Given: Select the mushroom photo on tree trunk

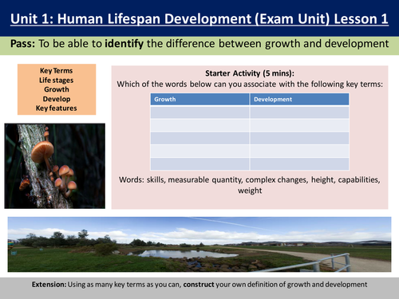Looking at the screenshot, I should pyautogui.click(x=55, y=166).
